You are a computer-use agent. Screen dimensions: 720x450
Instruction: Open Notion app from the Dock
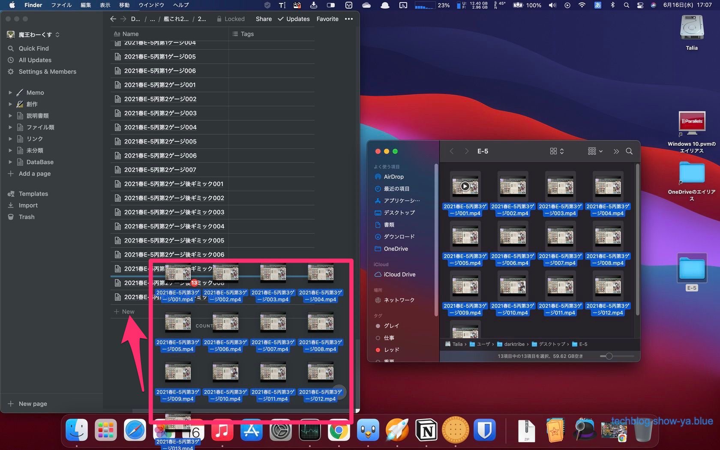pyautogui.click(x=426, y=430)
